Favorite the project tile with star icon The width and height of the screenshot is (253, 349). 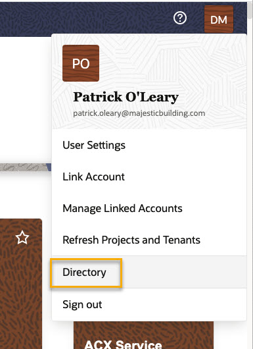coord(22,238)
